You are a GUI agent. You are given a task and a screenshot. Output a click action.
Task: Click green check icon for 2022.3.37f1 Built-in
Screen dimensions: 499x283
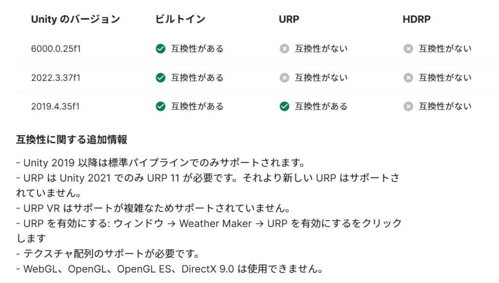pos(160,78)
